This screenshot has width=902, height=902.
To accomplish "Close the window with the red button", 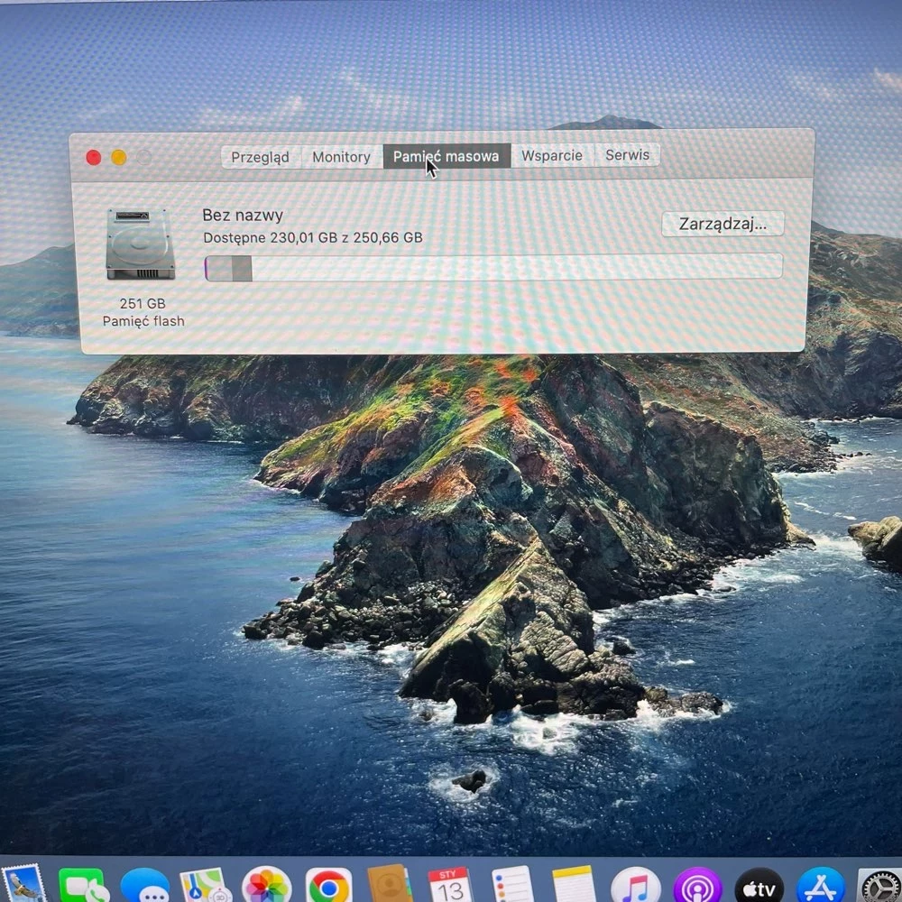I will pyautogui.click(x=93, y=157).
